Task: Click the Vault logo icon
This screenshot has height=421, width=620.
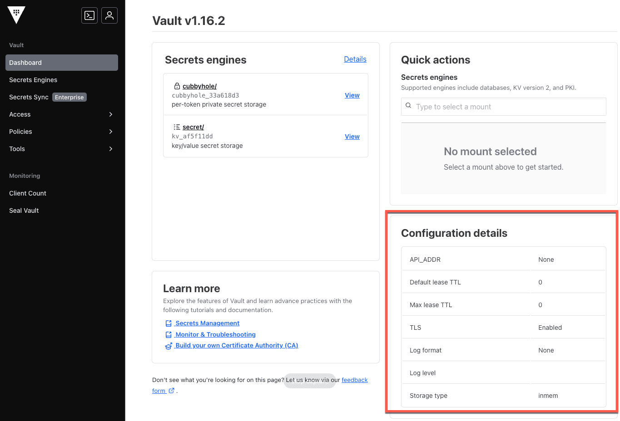Action: [16, 15]
